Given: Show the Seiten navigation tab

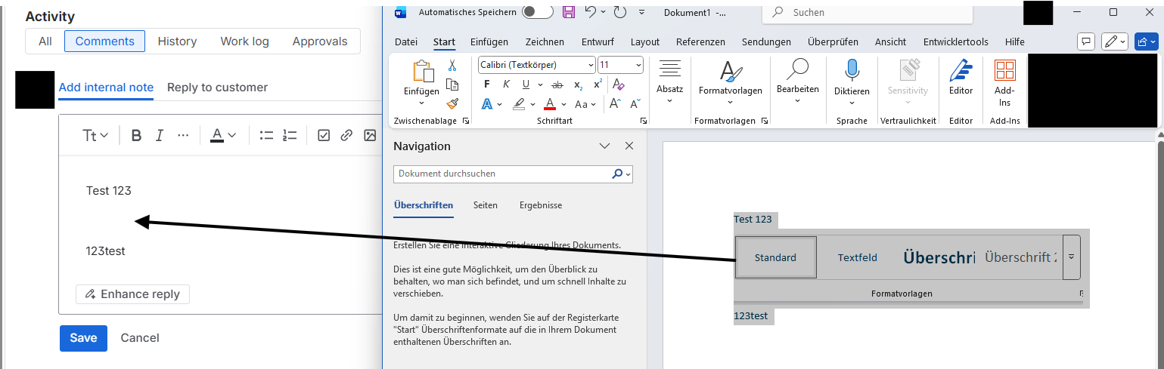Looking at the screenshot, I should [x=486, y=205].
